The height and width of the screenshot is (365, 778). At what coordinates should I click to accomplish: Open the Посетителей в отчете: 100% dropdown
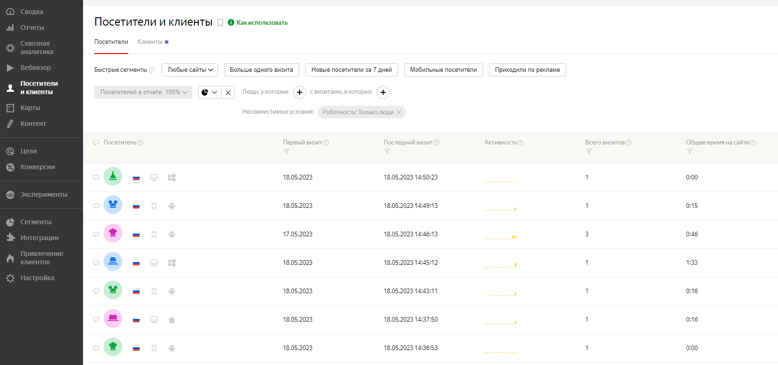(143, 92)
